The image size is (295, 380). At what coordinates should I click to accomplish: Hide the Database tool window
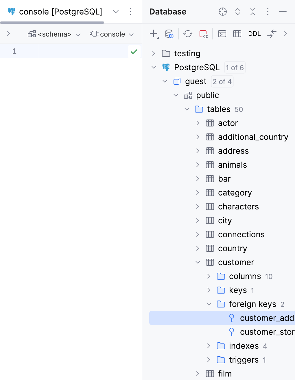pyautogui.click(x=283, y=12)
